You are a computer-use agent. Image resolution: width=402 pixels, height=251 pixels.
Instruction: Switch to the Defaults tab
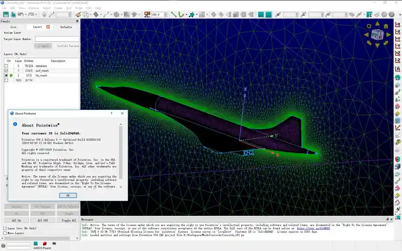66,27
